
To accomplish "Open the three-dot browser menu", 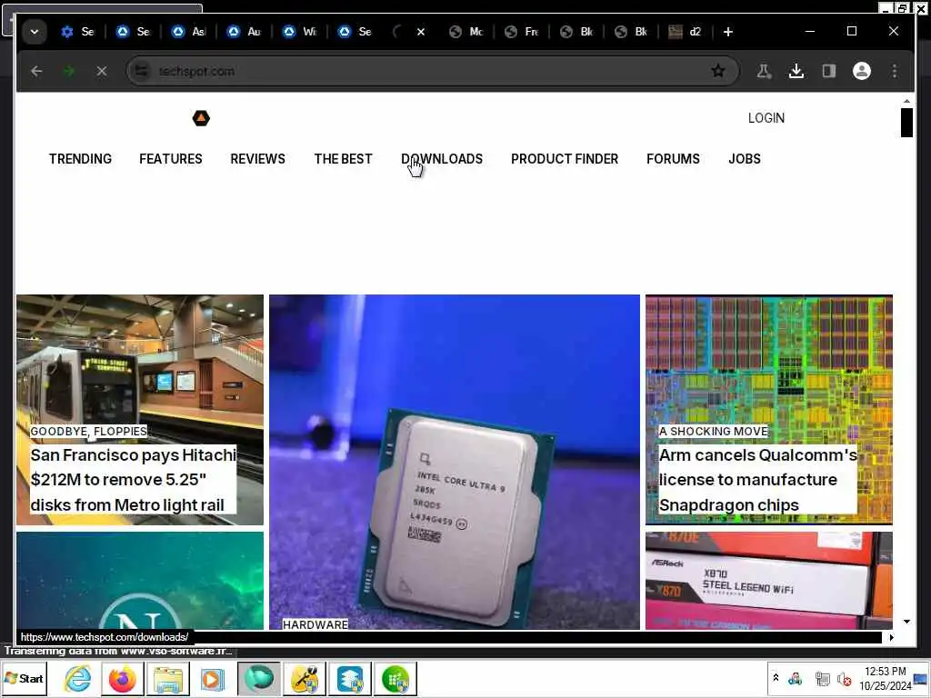I will pos(895,71).
